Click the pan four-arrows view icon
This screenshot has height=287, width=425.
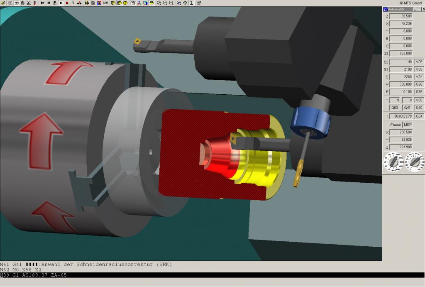[x=185, y=3]
